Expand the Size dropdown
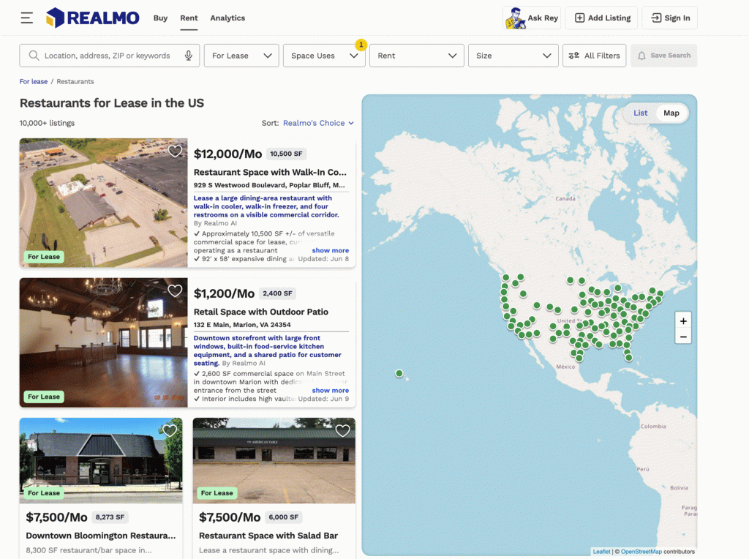The height and width of the screenshot is (559, 749). point(513,56)
